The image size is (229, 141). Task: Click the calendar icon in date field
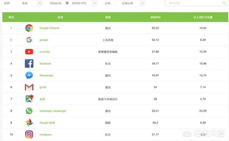67,3
